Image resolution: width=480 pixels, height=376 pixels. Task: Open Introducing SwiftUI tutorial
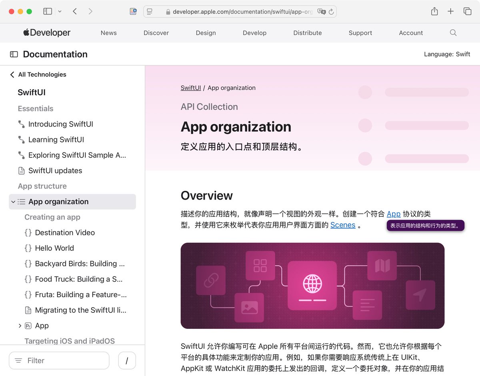coord(61,124)
